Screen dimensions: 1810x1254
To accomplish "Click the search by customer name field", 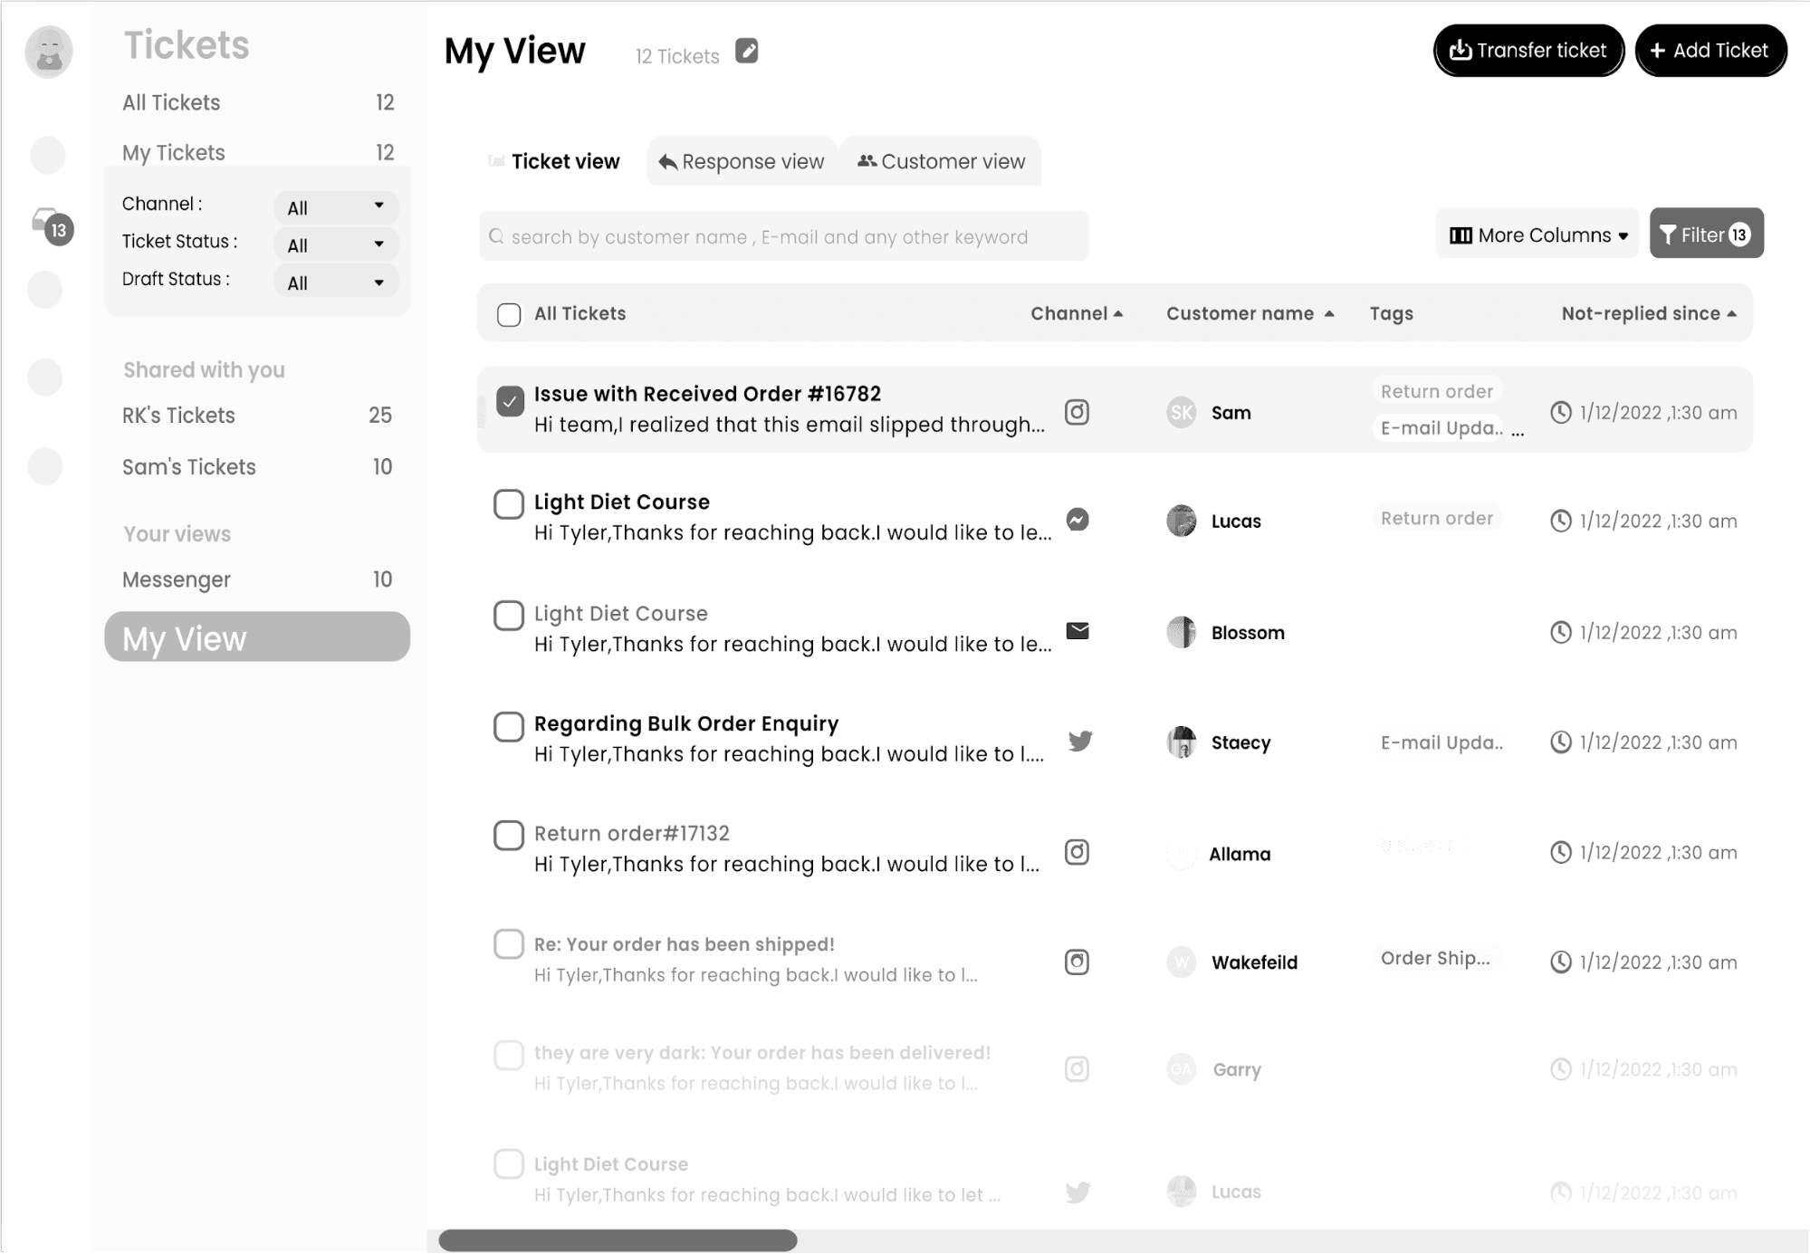I will (784, 236).
